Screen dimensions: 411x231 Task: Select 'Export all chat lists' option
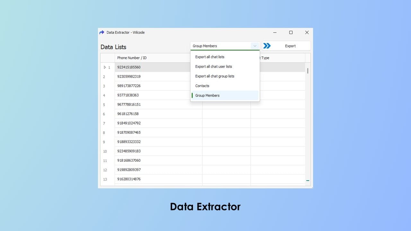click(x=210, y=57)
